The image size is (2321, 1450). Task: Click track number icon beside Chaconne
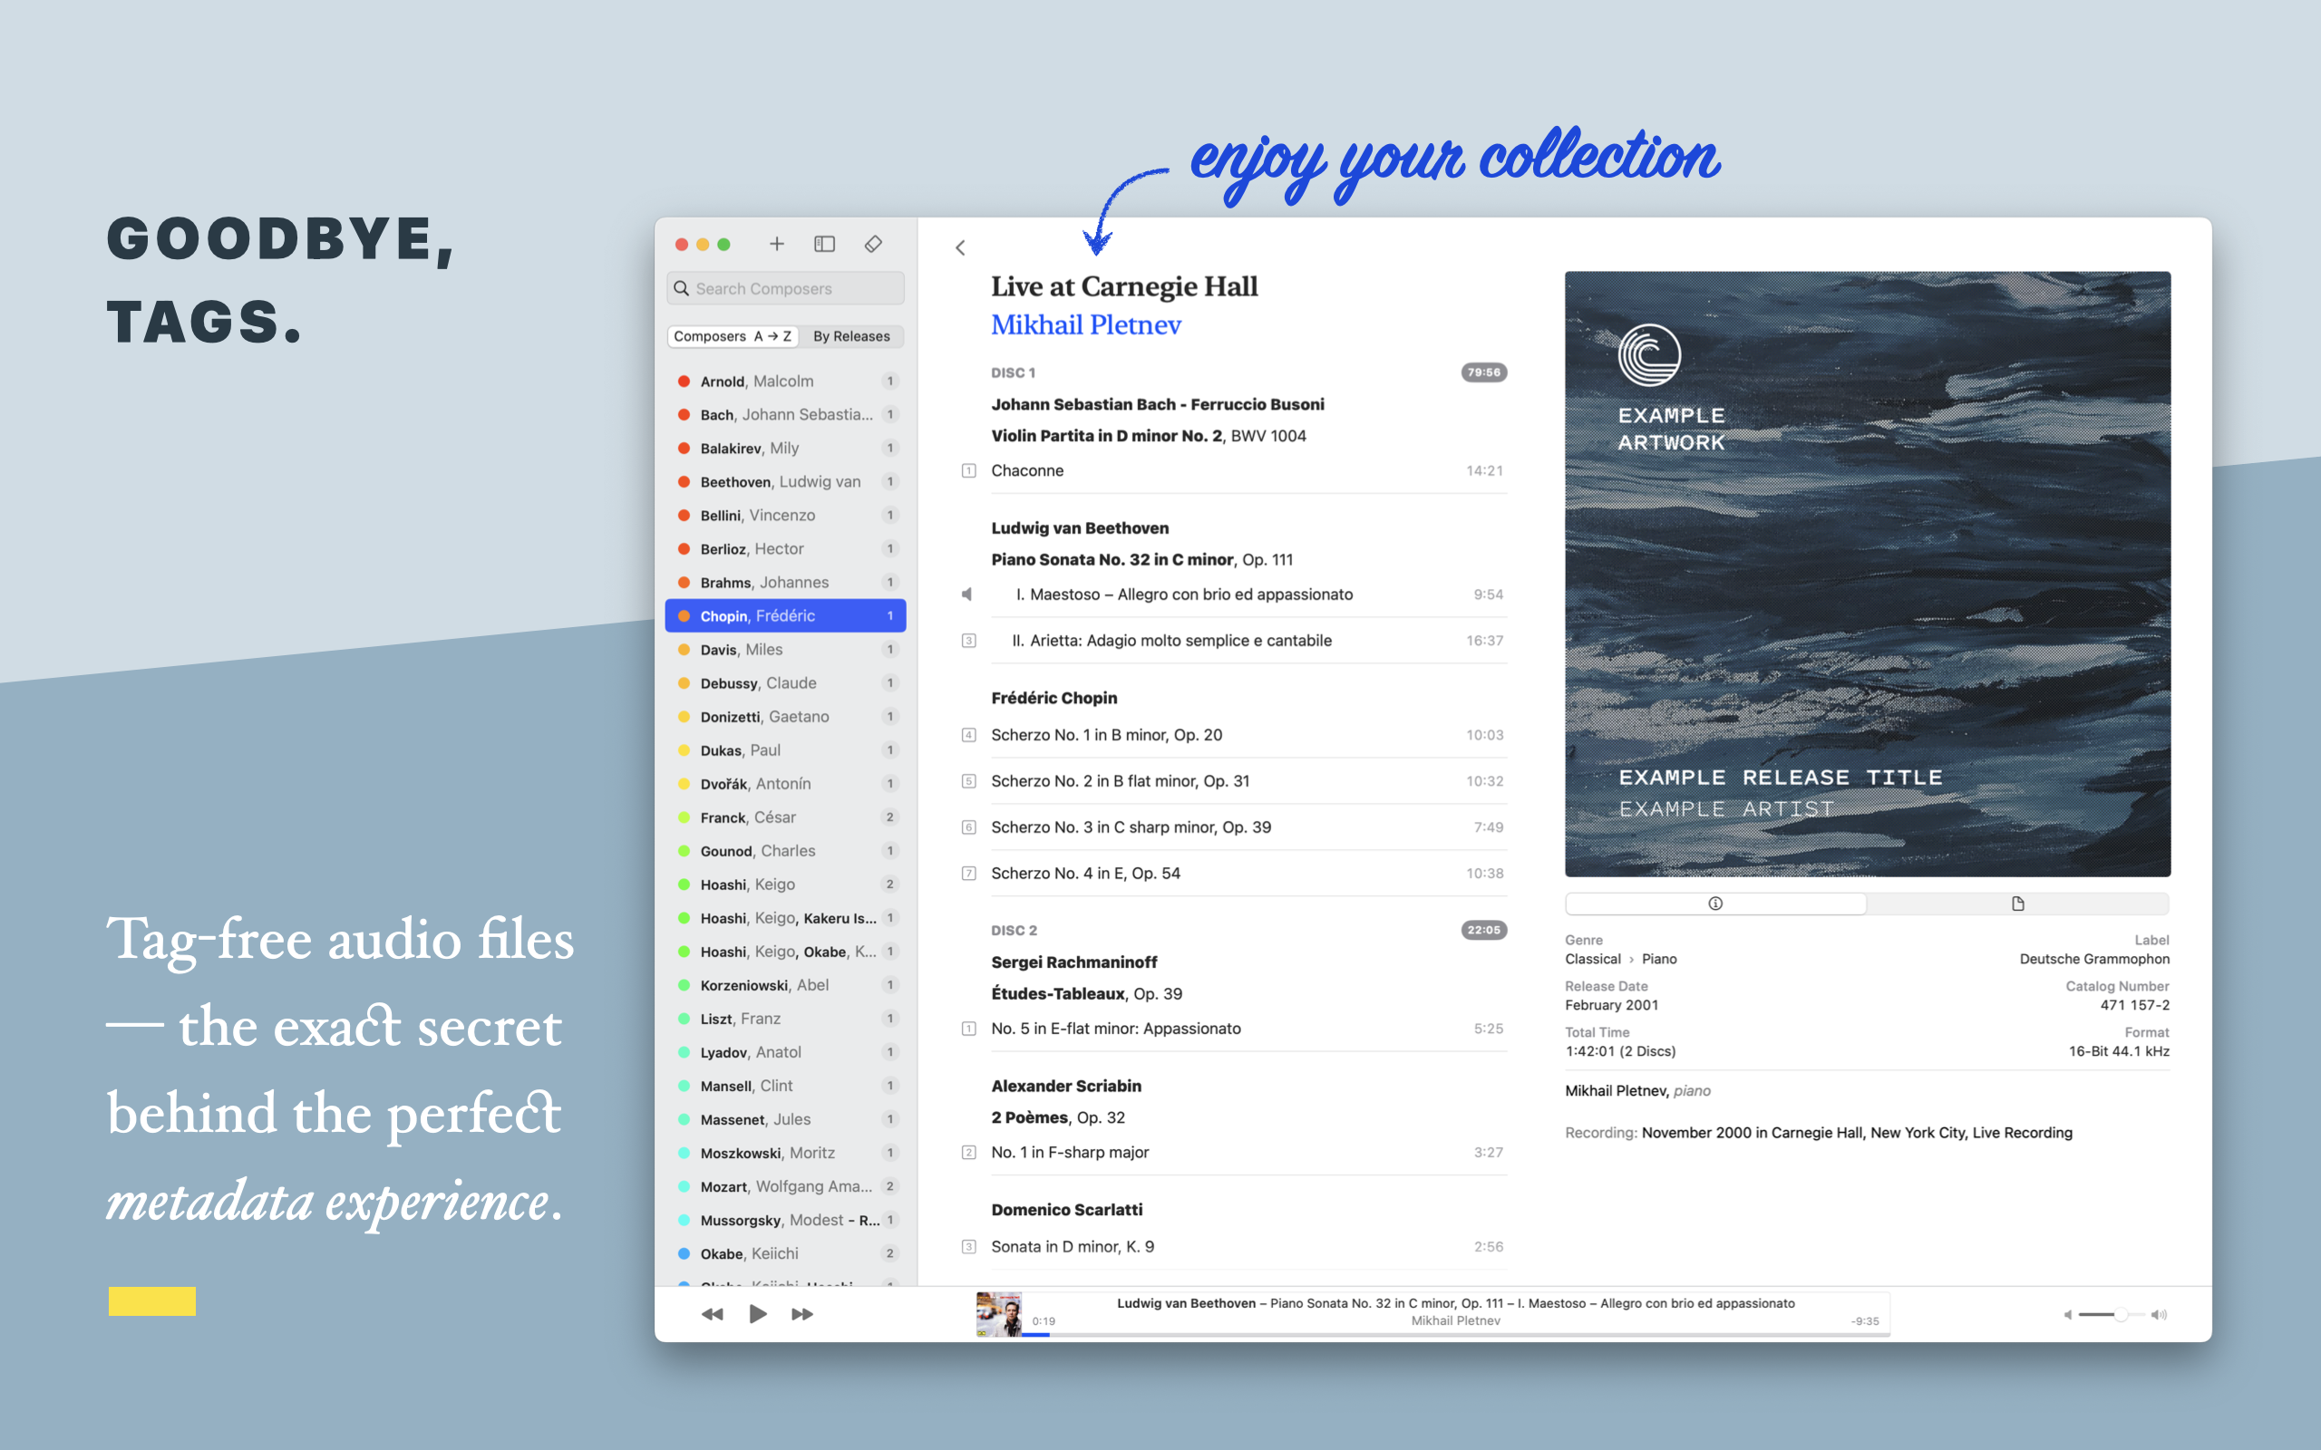click(x=968, y=471)
